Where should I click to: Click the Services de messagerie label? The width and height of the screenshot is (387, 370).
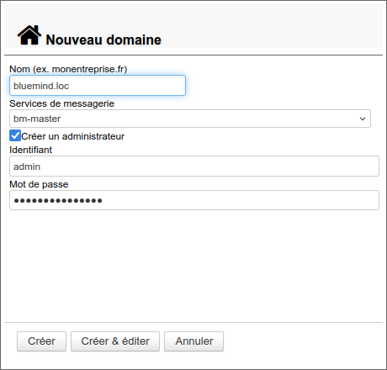click(61, 103)
